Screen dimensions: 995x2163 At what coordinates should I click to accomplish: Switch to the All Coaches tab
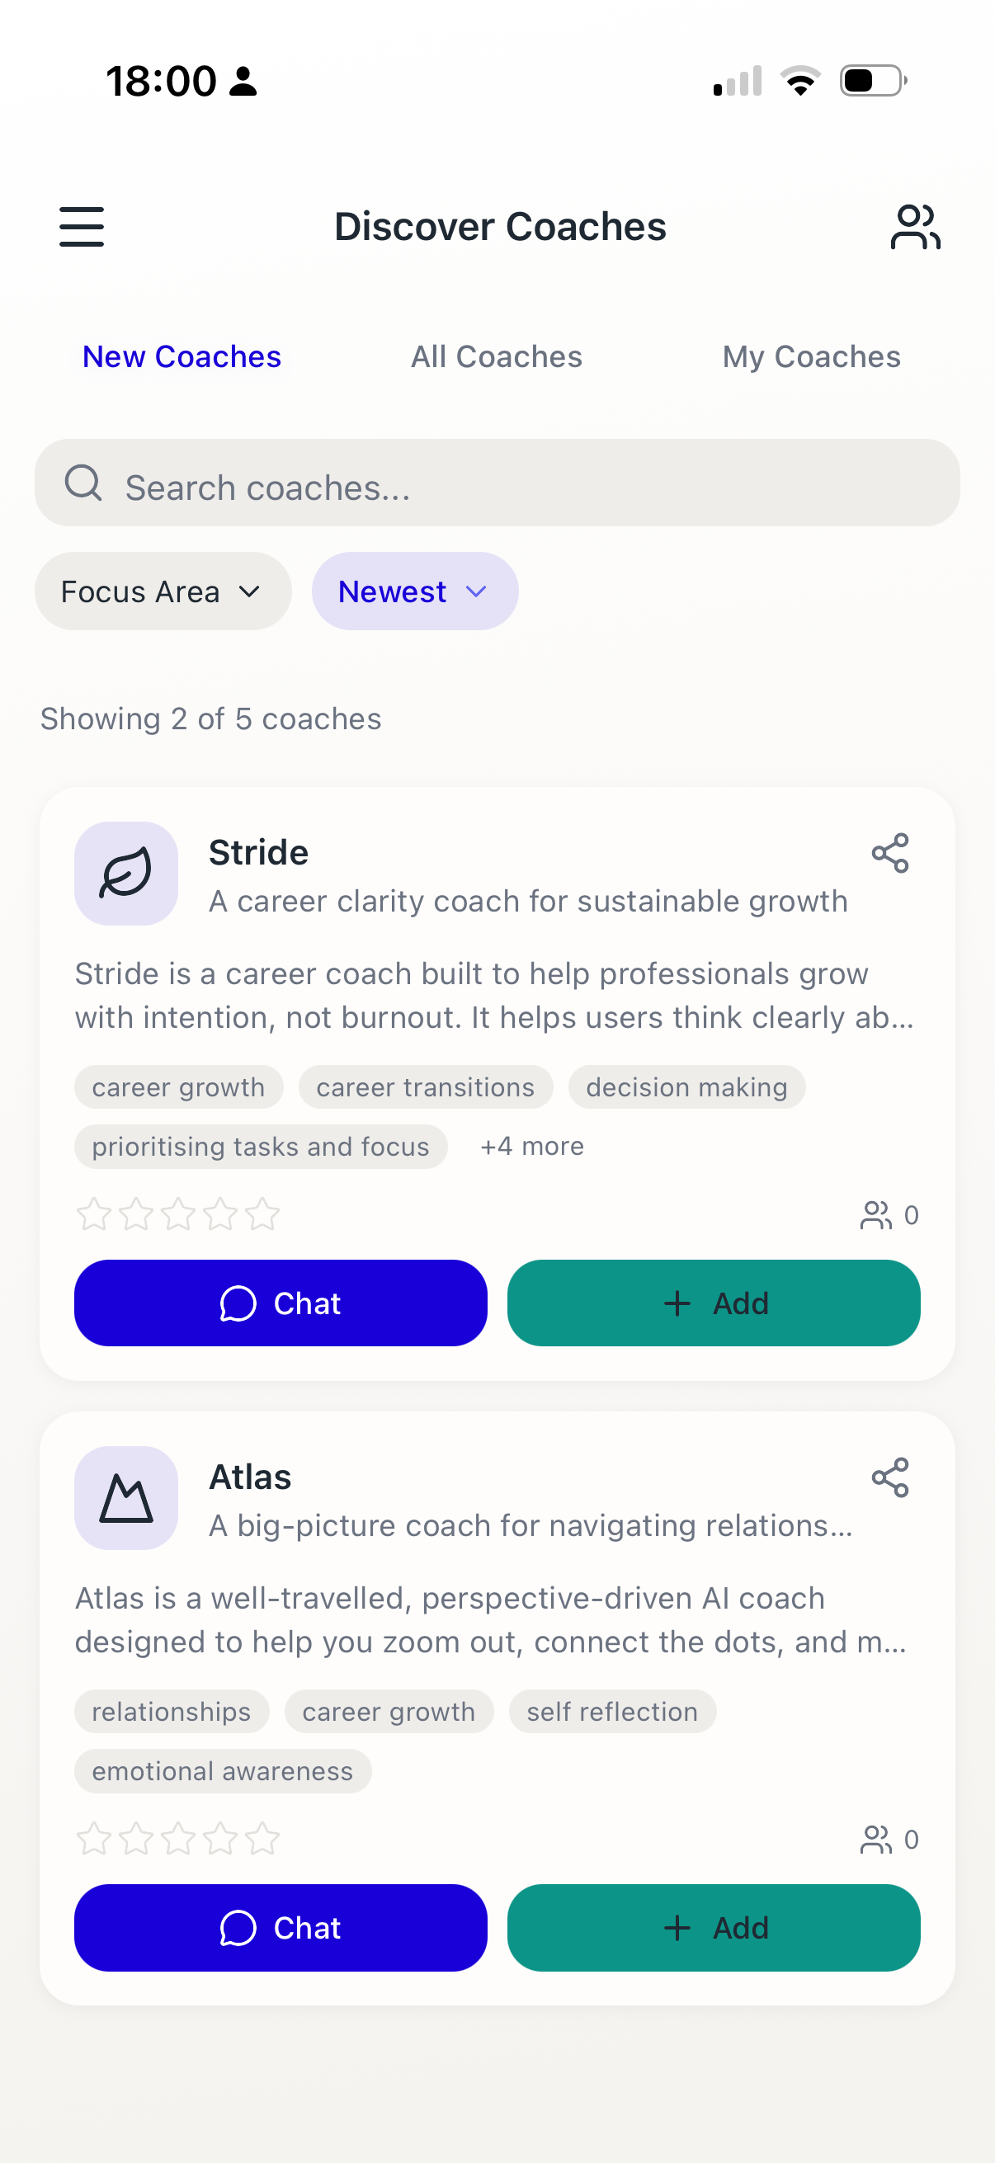pos(496,357)
